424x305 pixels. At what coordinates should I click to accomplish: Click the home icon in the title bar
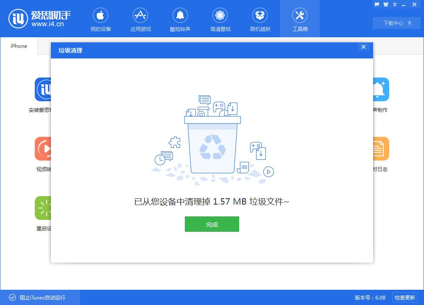coord(385,4)
